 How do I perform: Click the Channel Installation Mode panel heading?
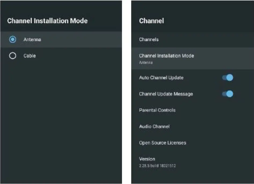[47, 21]
